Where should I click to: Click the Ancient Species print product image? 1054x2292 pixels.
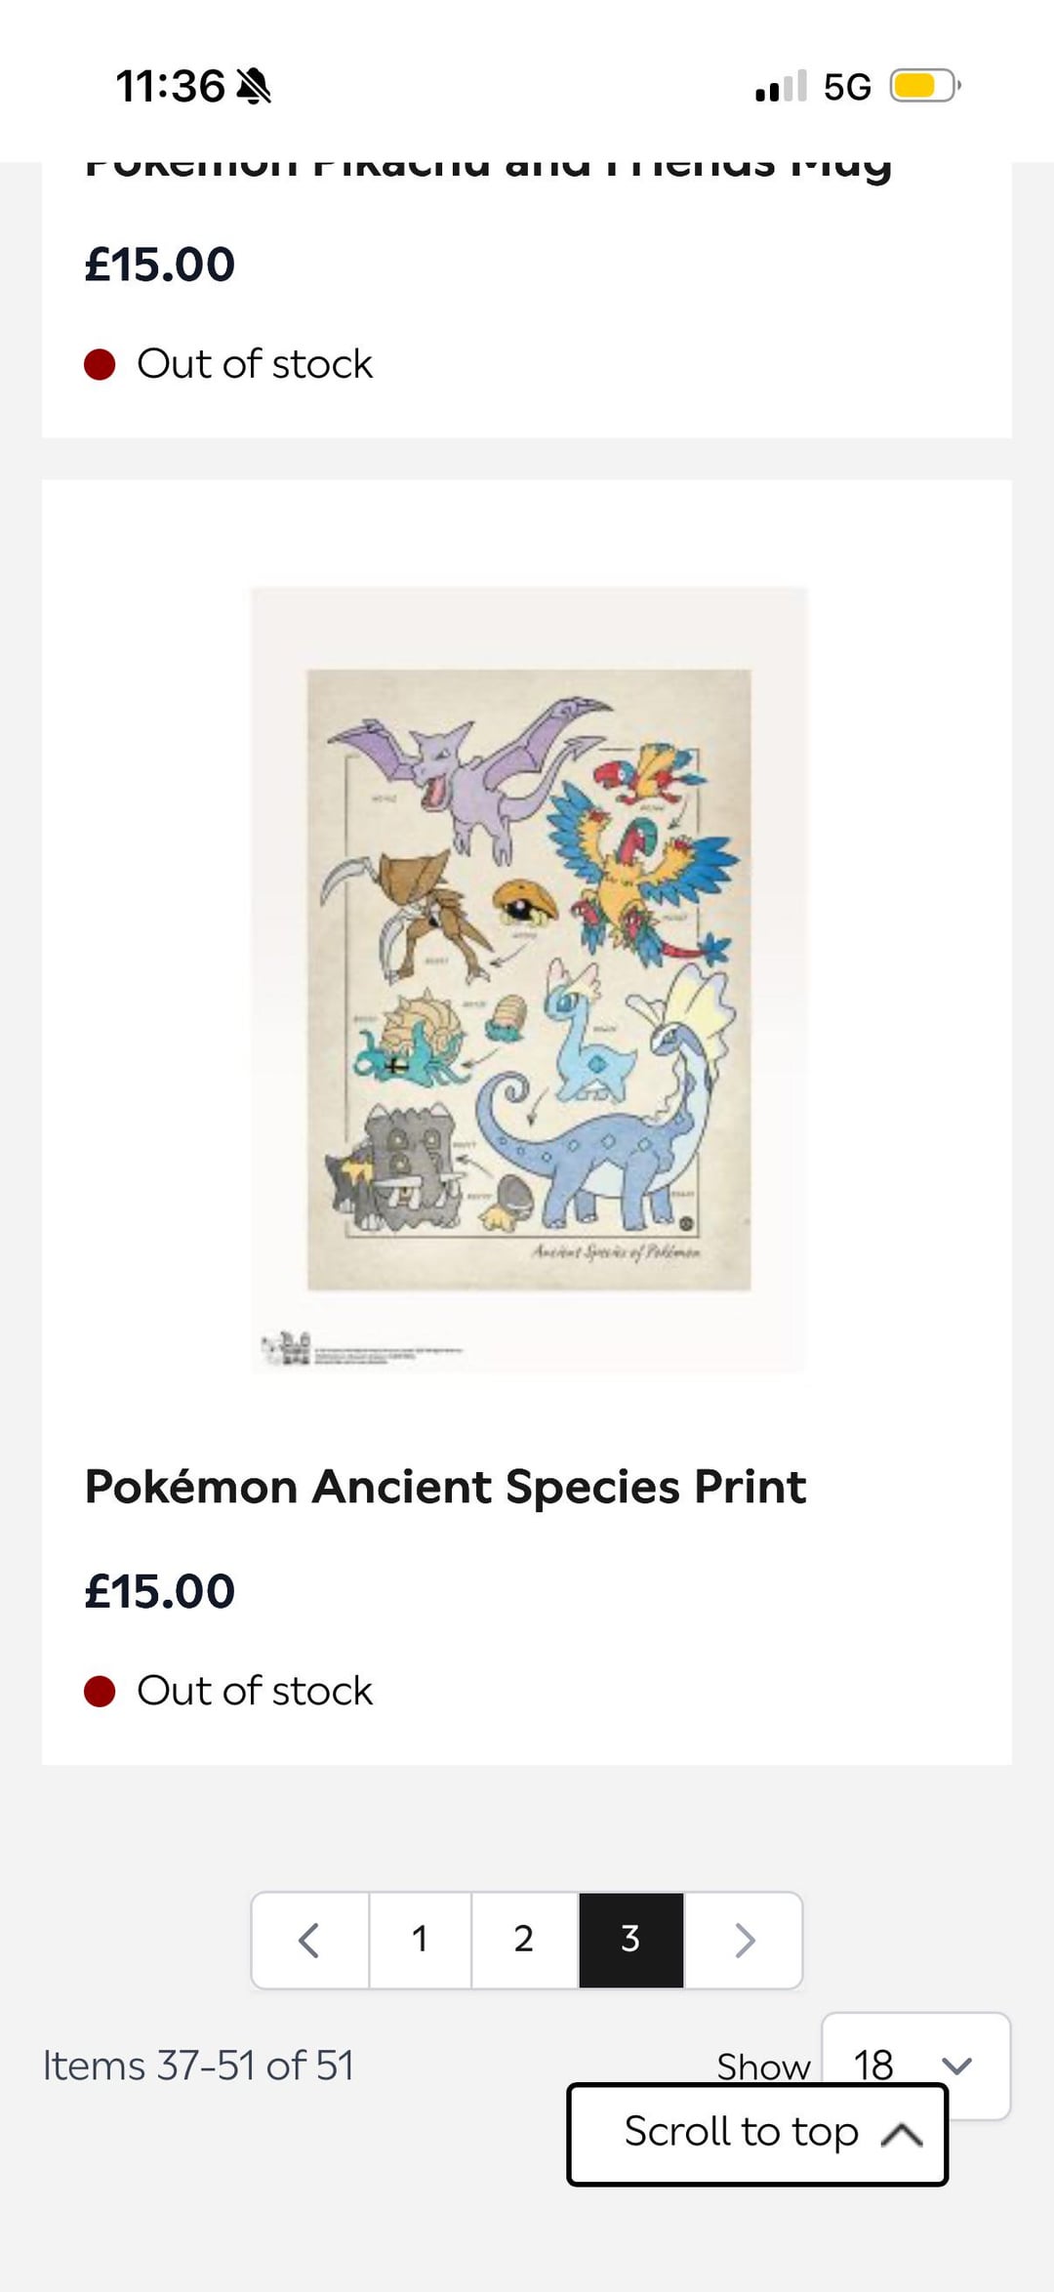[x=528, y=979]
